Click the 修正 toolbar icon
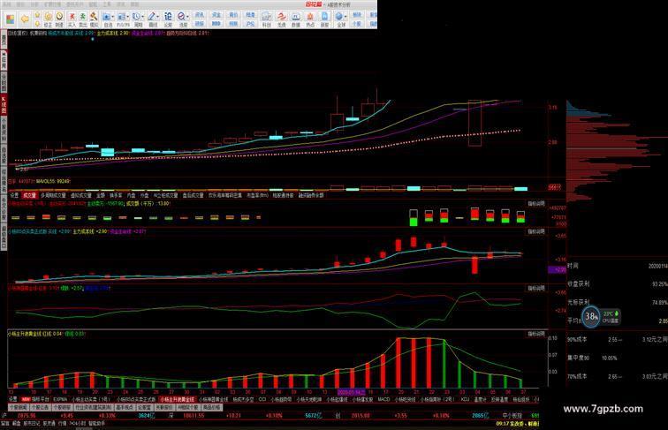Viewport: 668px width, 430px height. (x=48, y=19)
